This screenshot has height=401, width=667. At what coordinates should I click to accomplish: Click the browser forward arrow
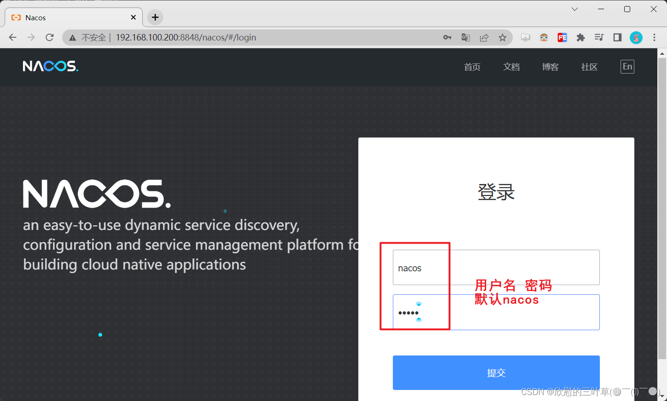coord(31,37)
